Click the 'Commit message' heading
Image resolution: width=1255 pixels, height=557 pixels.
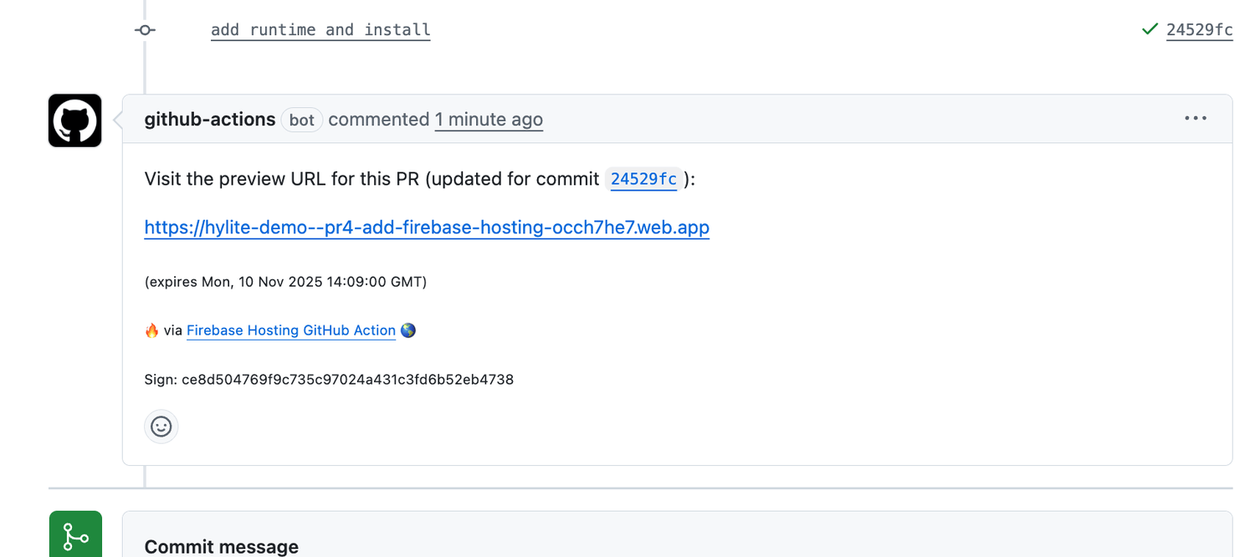(x=221, y=546)
